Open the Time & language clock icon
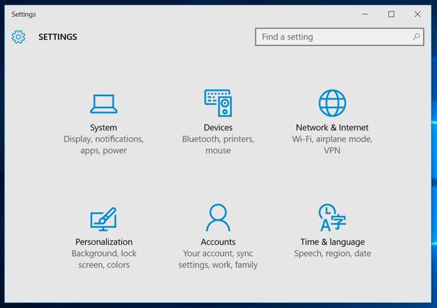The image size is (437, 308). (332, 218)
